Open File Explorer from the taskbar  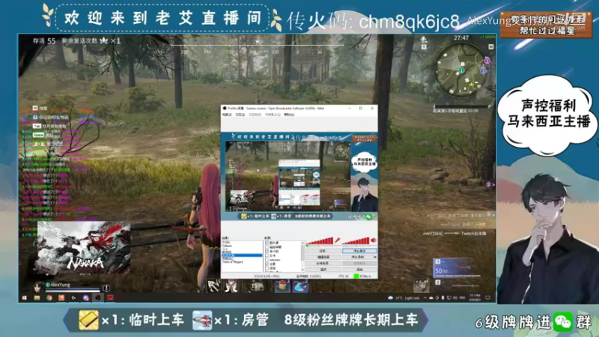(37, 297)
